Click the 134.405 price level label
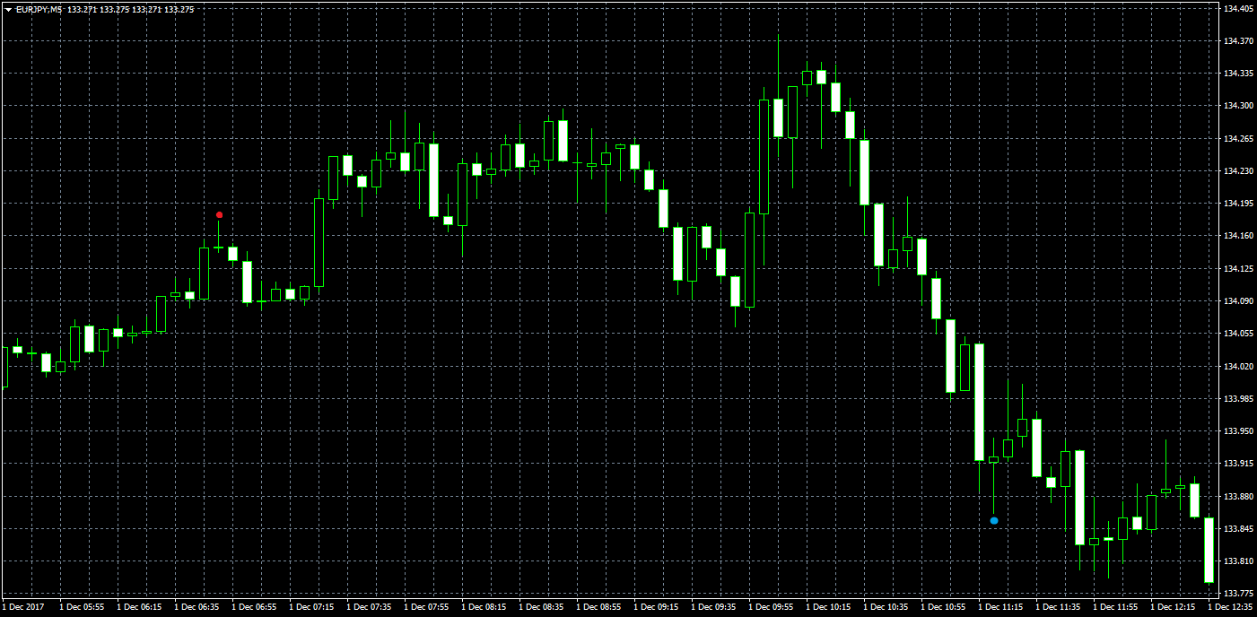Viewport: 1257px width, 617px height. click(x=1237, y=8)
